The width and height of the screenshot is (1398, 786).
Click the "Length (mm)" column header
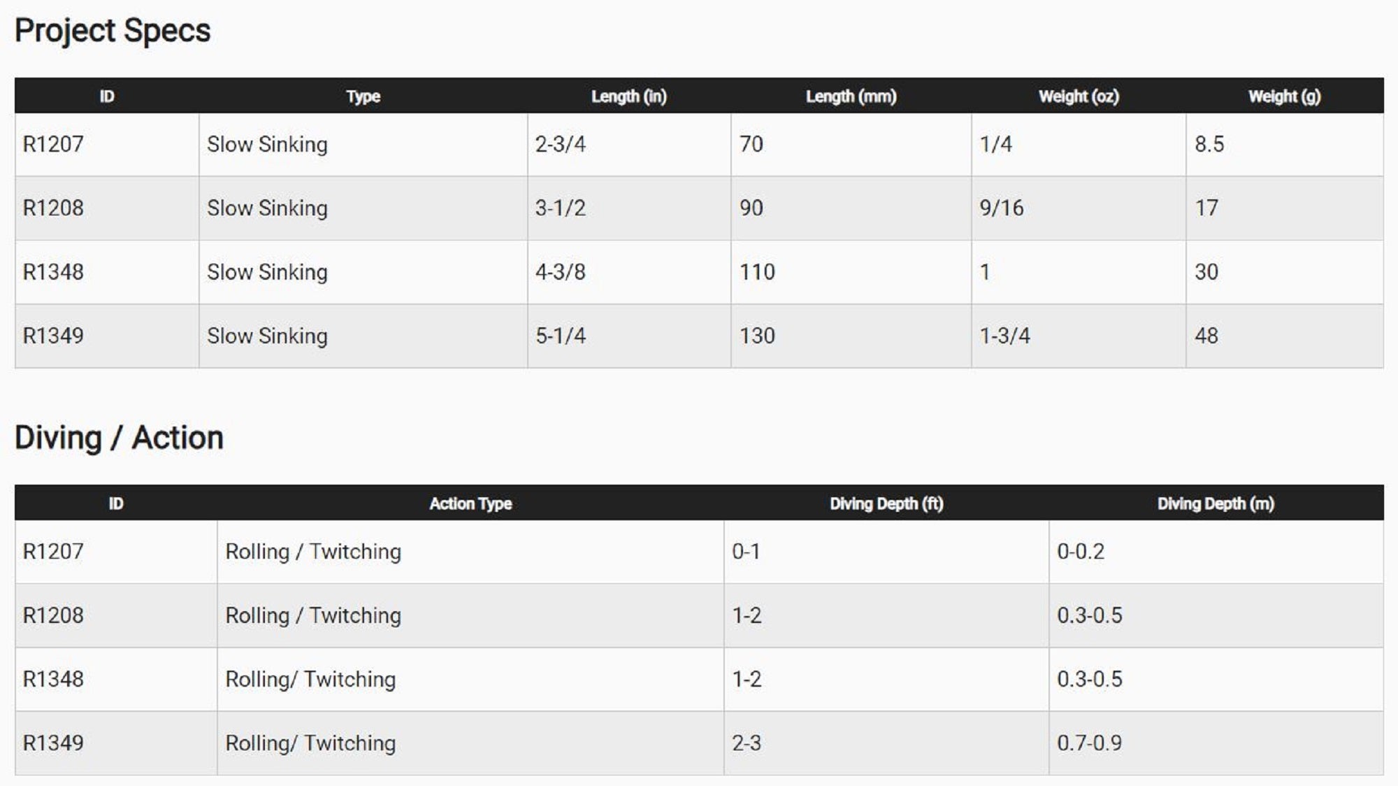(x=851, y=97)
